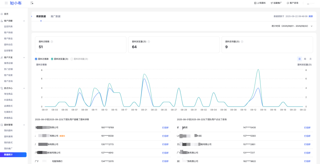Image resolution: width=320 pixels, height=164 pixels.
Task: Open 客户咨询 in the sidebar menu
Action: pyautogui.click(x=8, y=81)
